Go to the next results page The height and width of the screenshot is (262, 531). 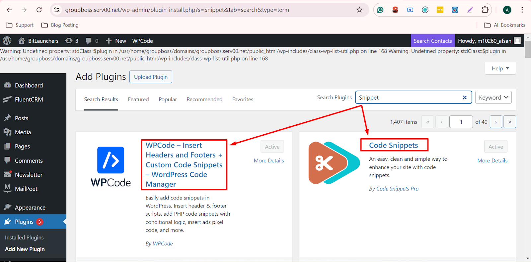496,122
